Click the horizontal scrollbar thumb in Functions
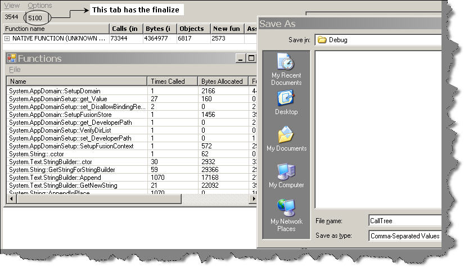This screenshot has height=267, width=464. coord(99,198)
